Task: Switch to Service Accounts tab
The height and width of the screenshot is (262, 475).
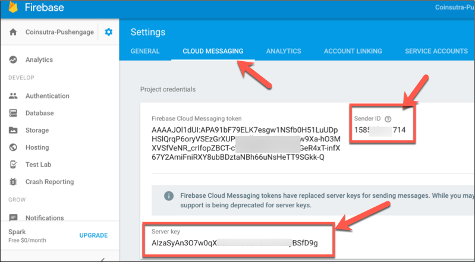Action: point(436,51)
